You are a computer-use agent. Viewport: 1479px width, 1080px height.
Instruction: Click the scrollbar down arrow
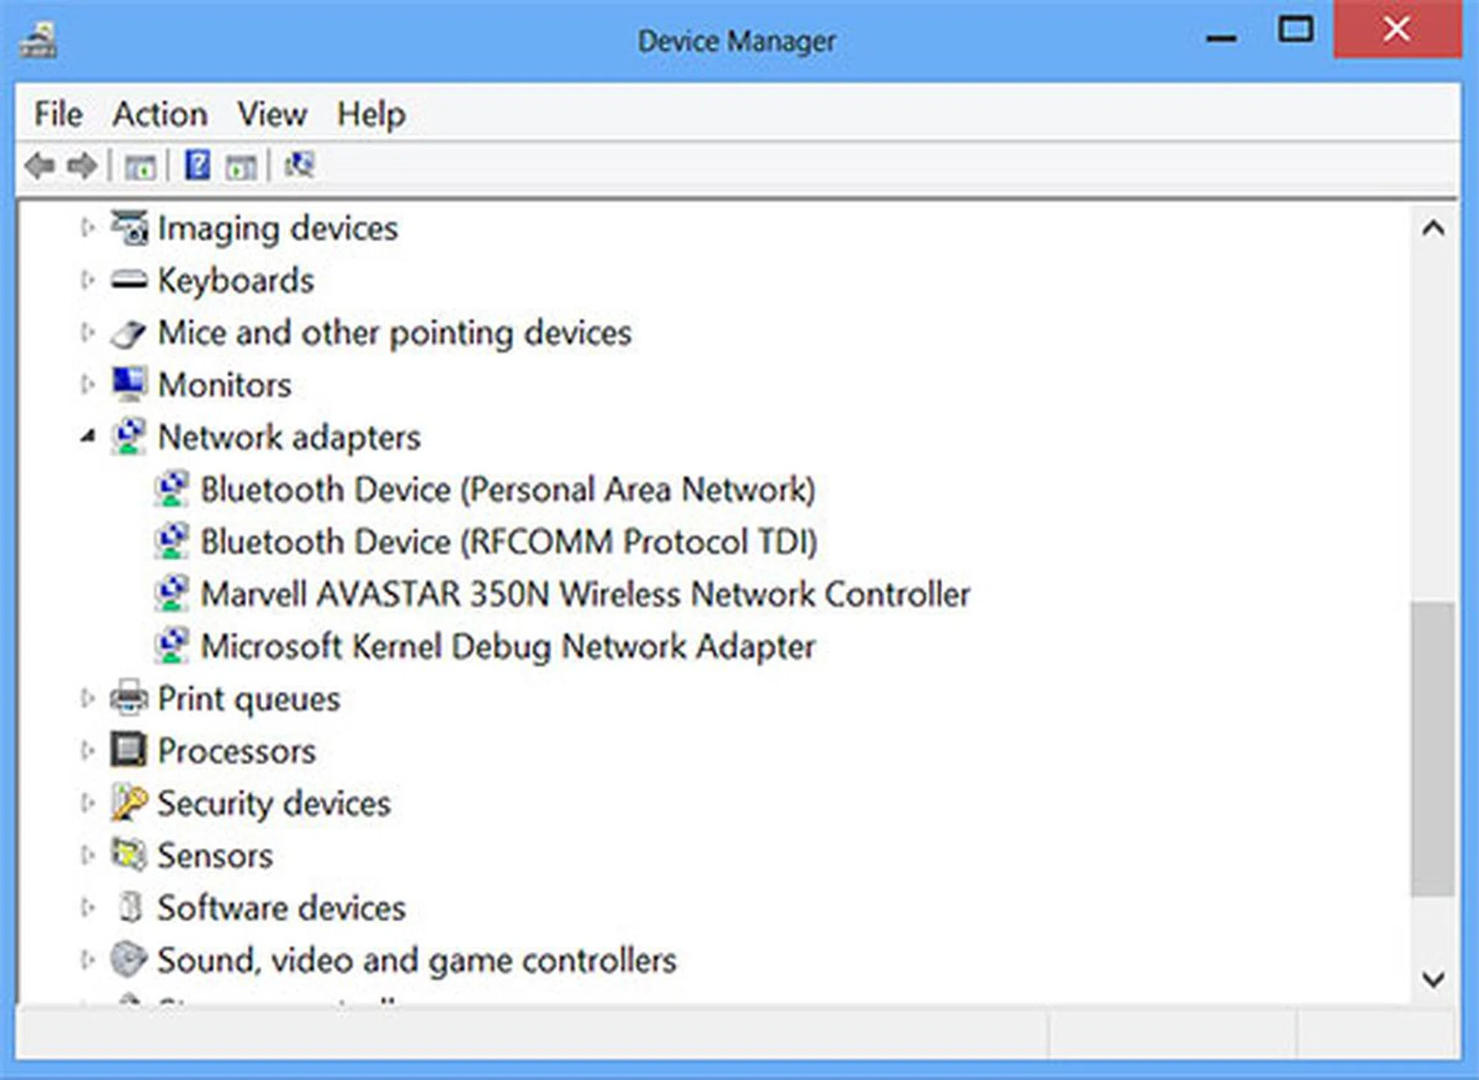tap(1433, 980)
